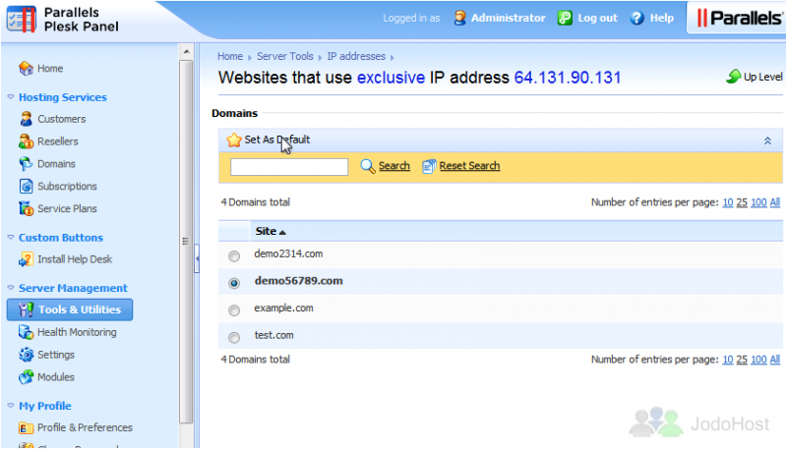Go to Home breadcrumb link
This screenshot has width=787, height=449.
click(x=230, y=56)
